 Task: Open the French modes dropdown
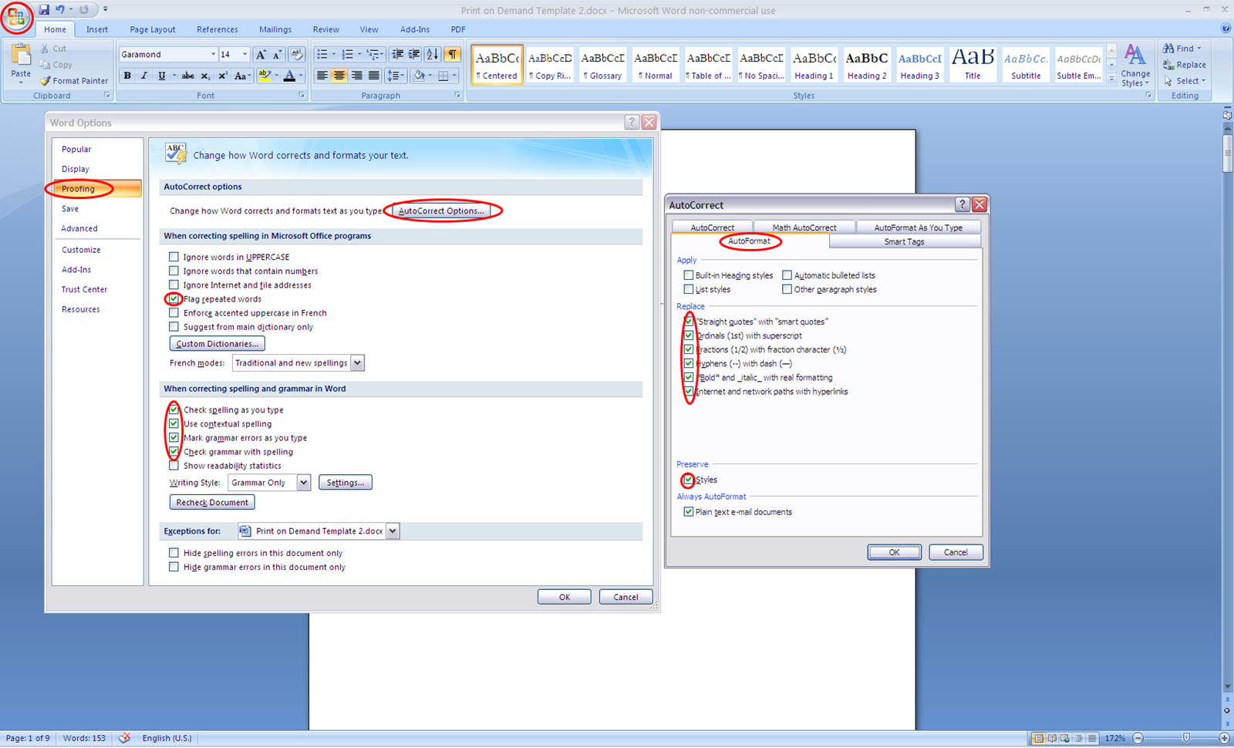[x=357, y=362]
